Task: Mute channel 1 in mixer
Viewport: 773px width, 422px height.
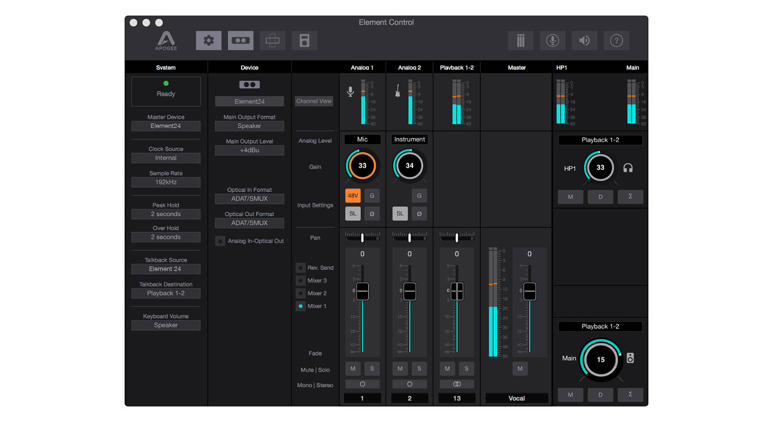Action: (353, 369)
